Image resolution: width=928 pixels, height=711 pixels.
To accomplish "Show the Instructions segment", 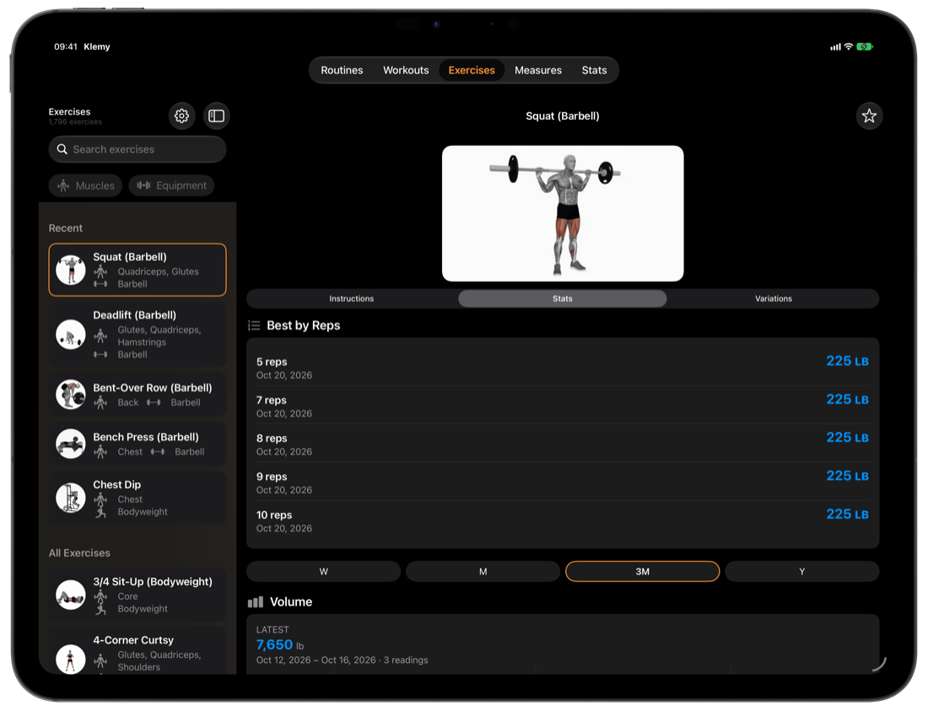I will 352,299.
